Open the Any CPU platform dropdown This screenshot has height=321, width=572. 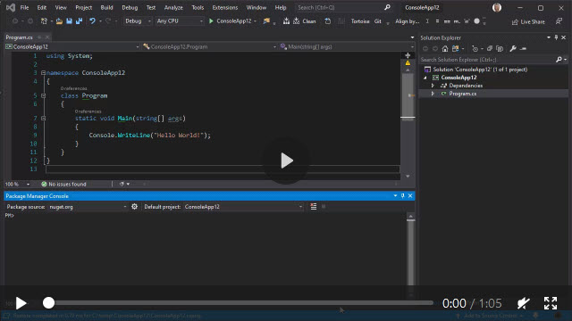click(180, 21)
